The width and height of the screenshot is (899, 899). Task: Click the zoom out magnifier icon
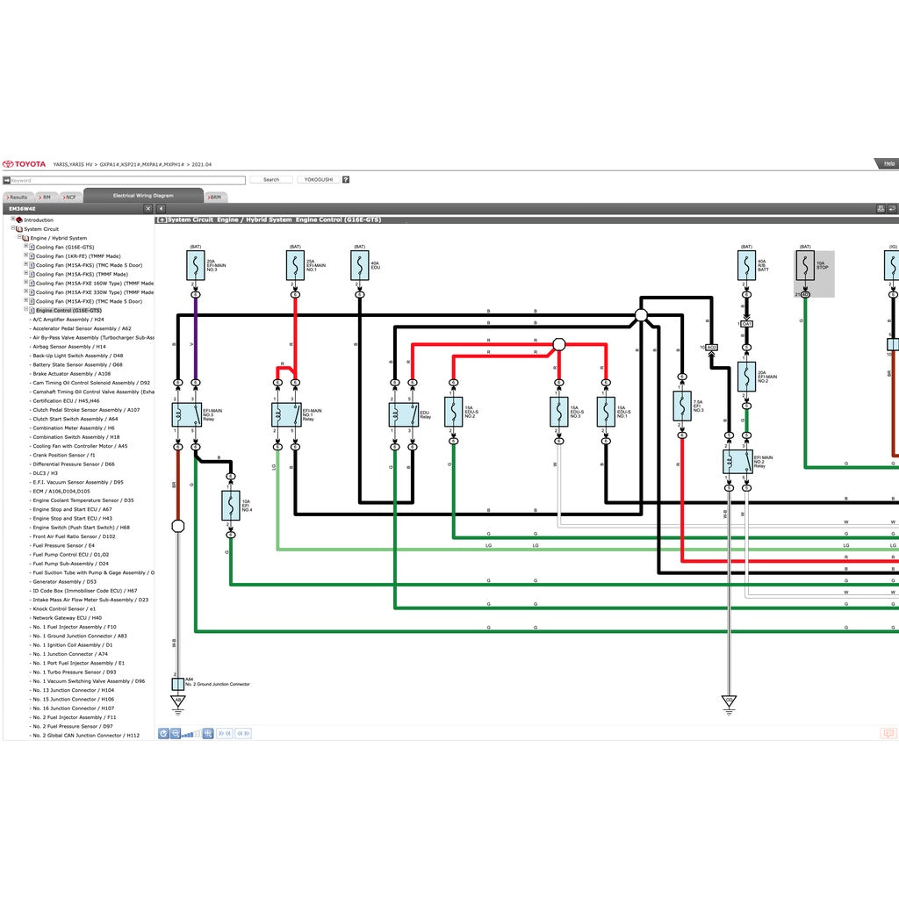pyautogui.click(x=176, y=733)
